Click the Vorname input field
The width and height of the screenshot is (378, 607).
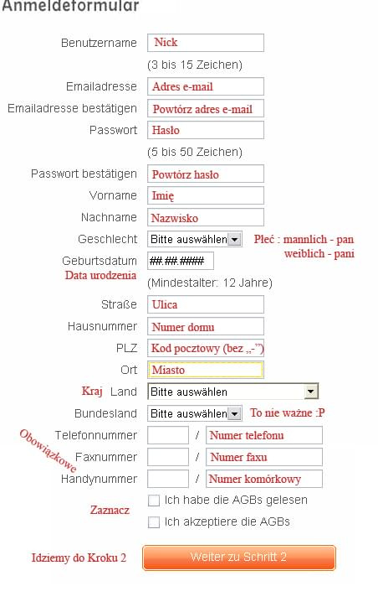(206, 195)
